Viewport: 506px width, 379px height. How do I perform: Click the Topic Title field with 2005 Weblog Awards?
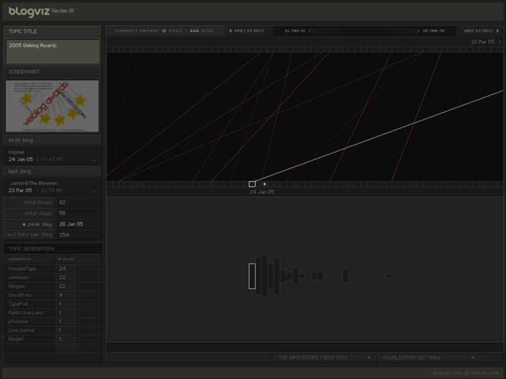52,51
